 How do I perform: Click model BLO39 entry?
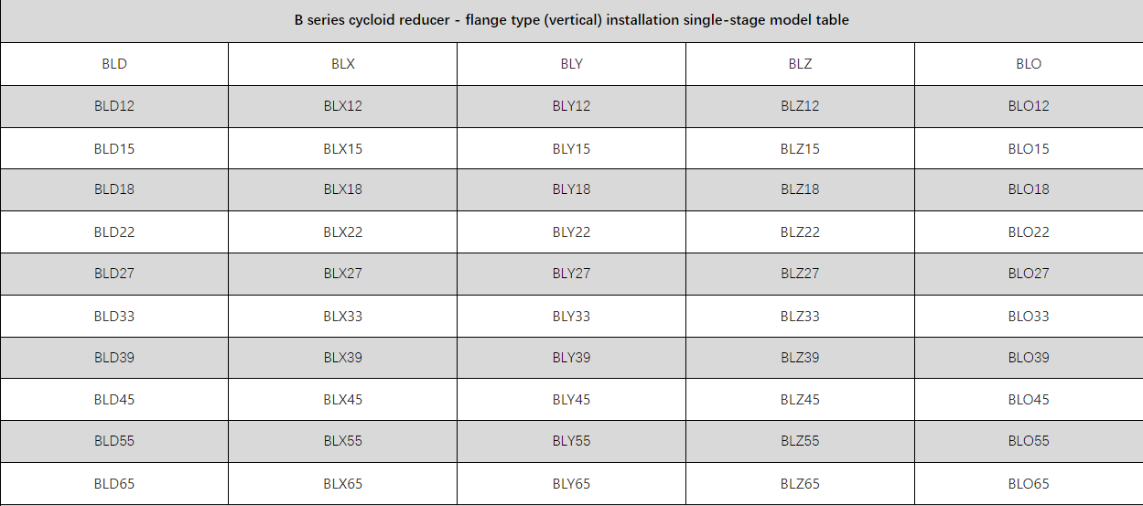tap(1029, 358)
